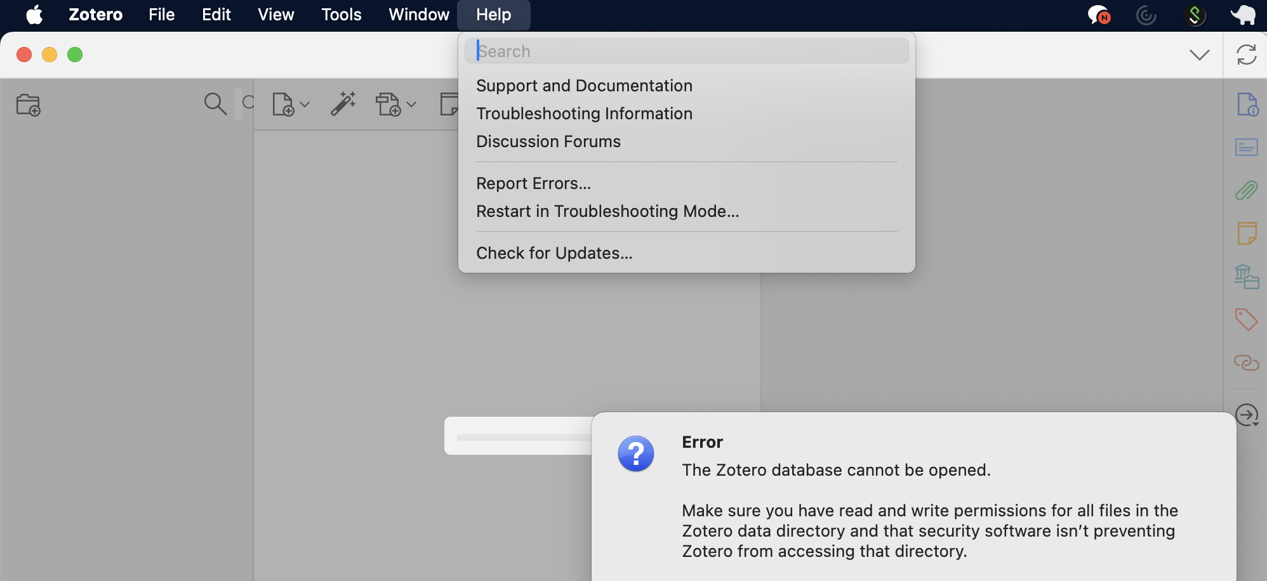Click the Add Attachment icon

(388, 104)
